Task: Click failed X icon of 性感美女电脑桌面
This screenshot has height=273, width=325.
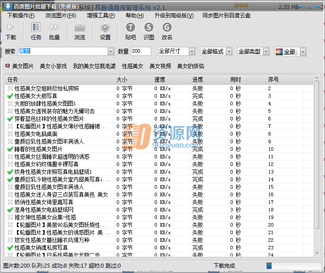Action: pos(10,134)
